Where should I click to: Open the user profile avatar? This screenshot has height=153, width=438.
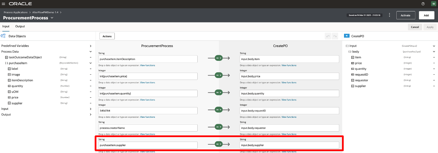click(433, 4)
